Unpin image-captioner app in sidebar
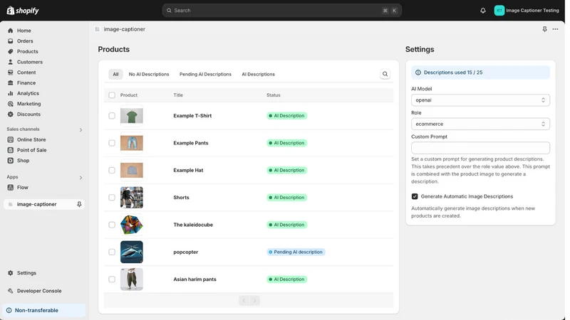The width and height of the screenshot is (570, 320). pos(79,204)
